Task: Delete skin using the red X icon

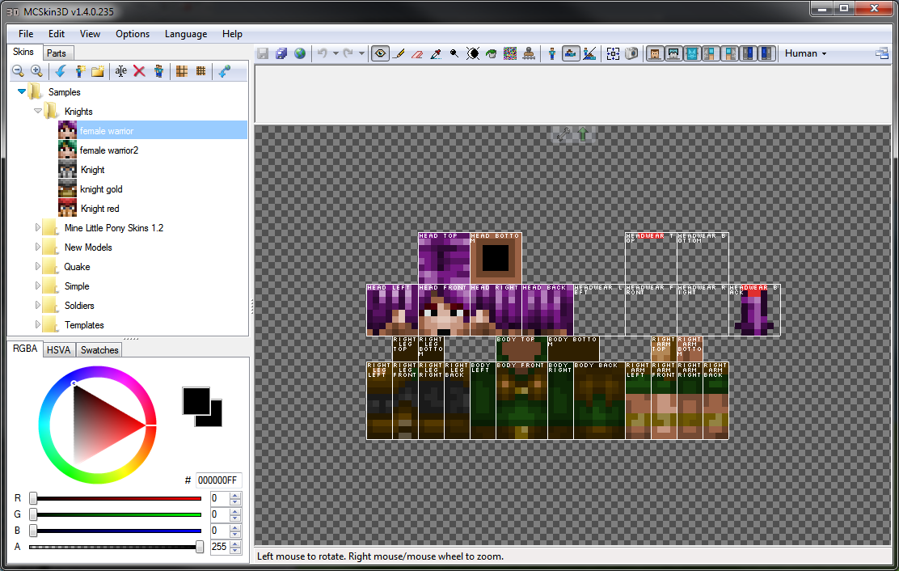Action: (139, 71)
